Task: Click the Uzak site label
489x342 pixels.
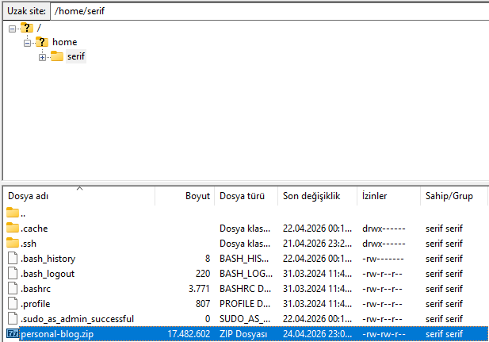Action: coord(26,11)
